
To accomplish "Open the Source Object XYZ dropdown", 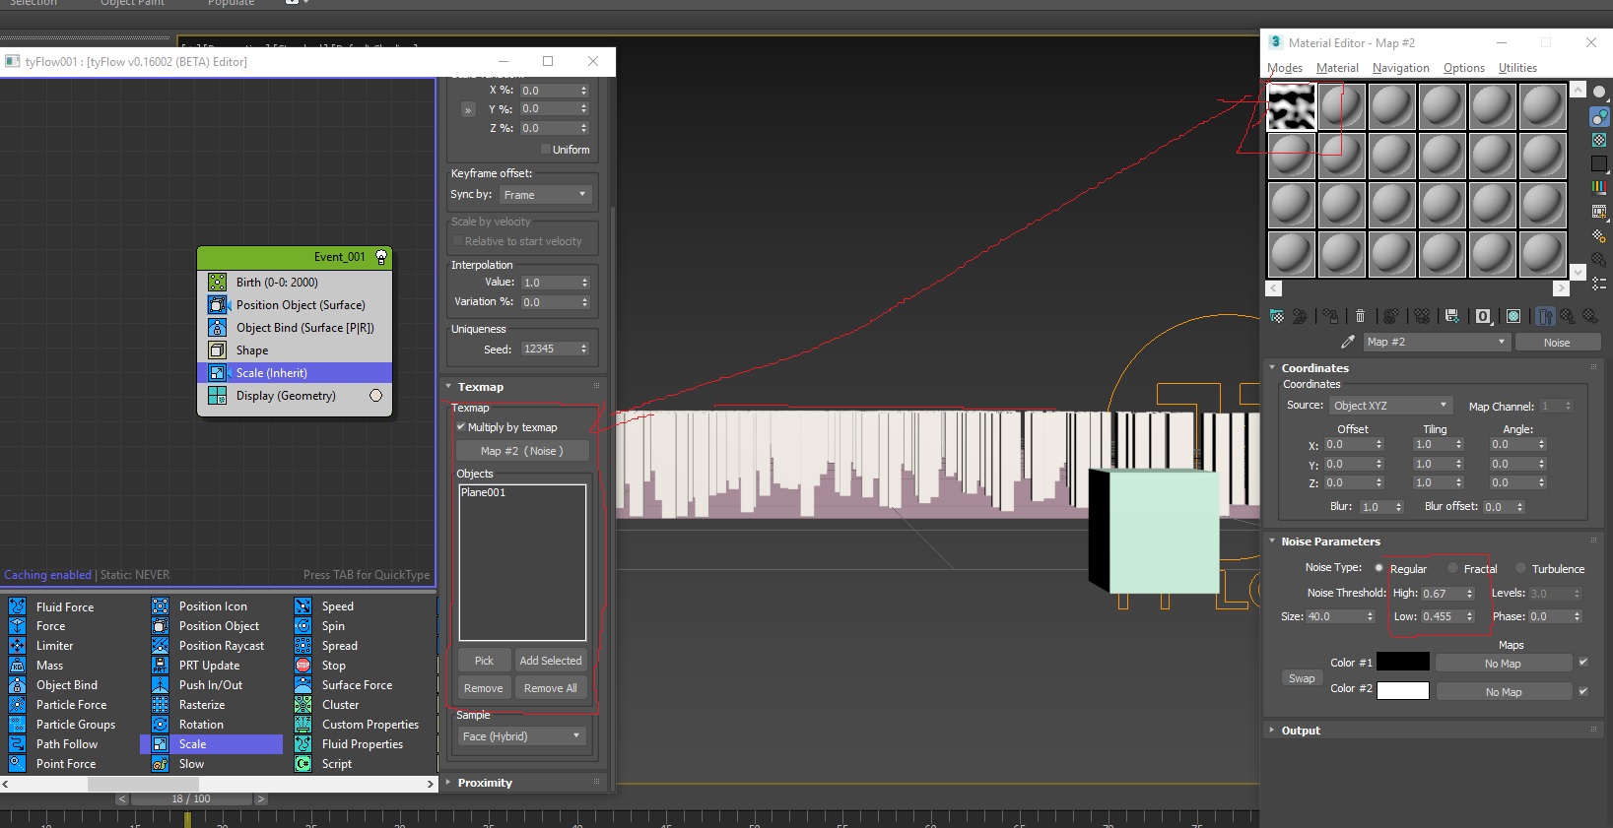I will point(1389,406).
